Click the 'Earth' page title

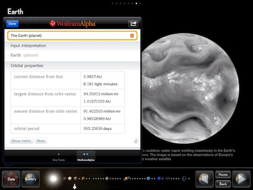[15, 12]
